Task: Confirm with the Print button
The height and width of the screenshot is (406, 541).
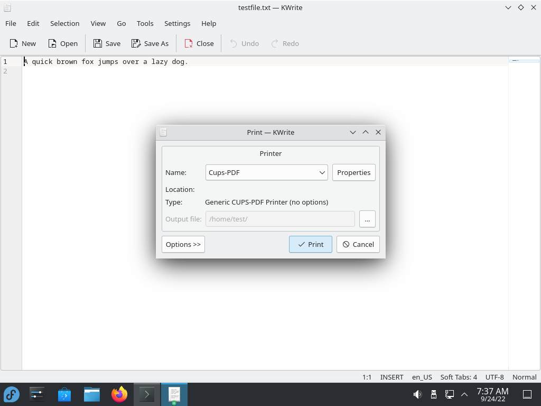Action: tap(311, 244)
